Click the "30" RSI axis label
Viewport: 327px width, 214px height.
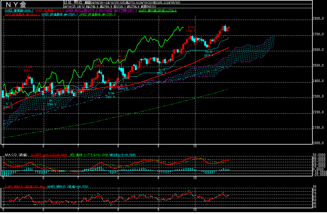click(315, 207)
